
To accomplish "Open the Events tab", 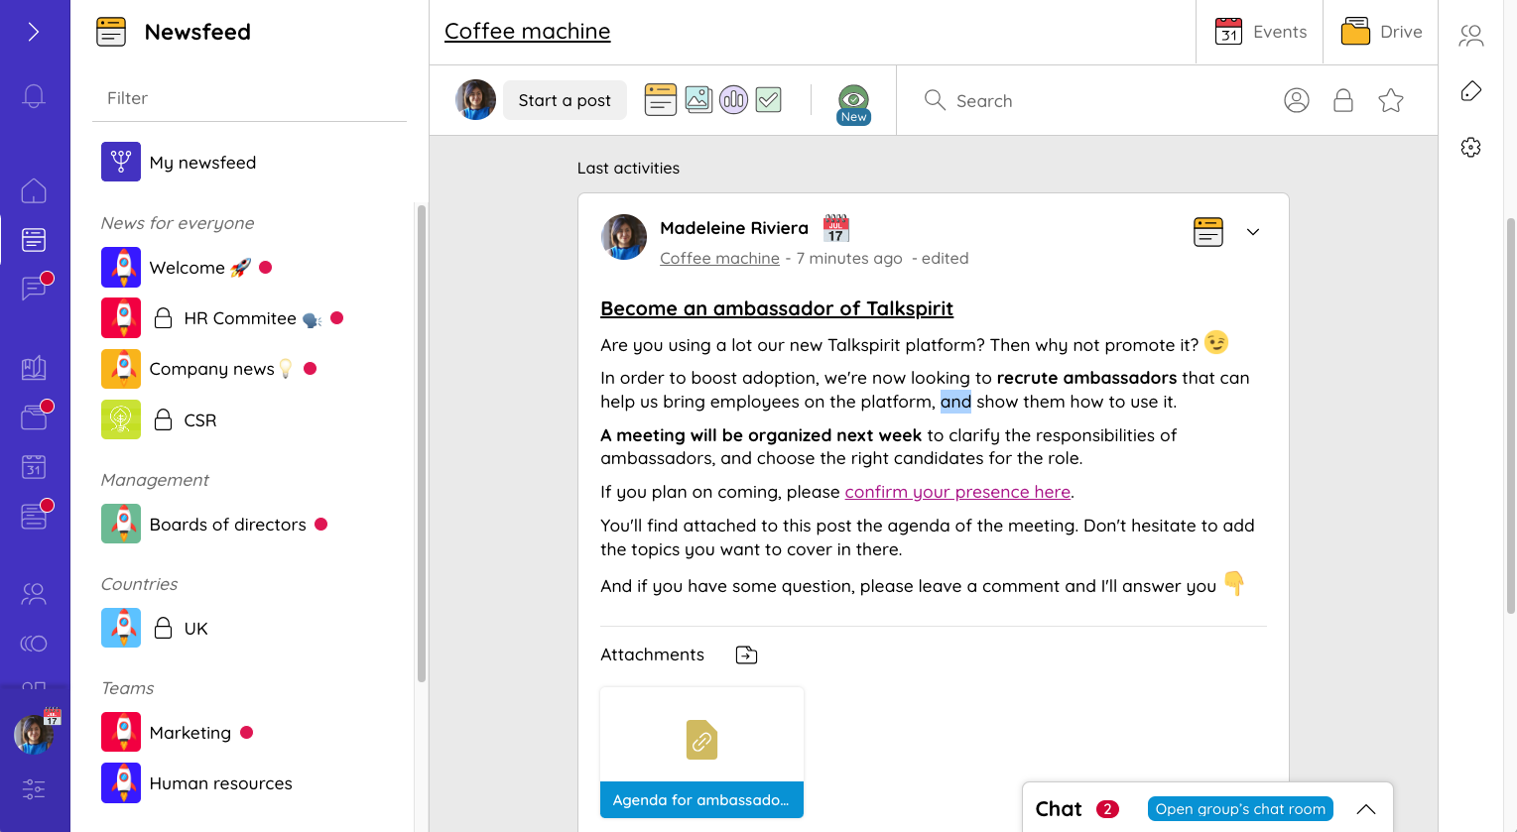I will coord(1260,32).
